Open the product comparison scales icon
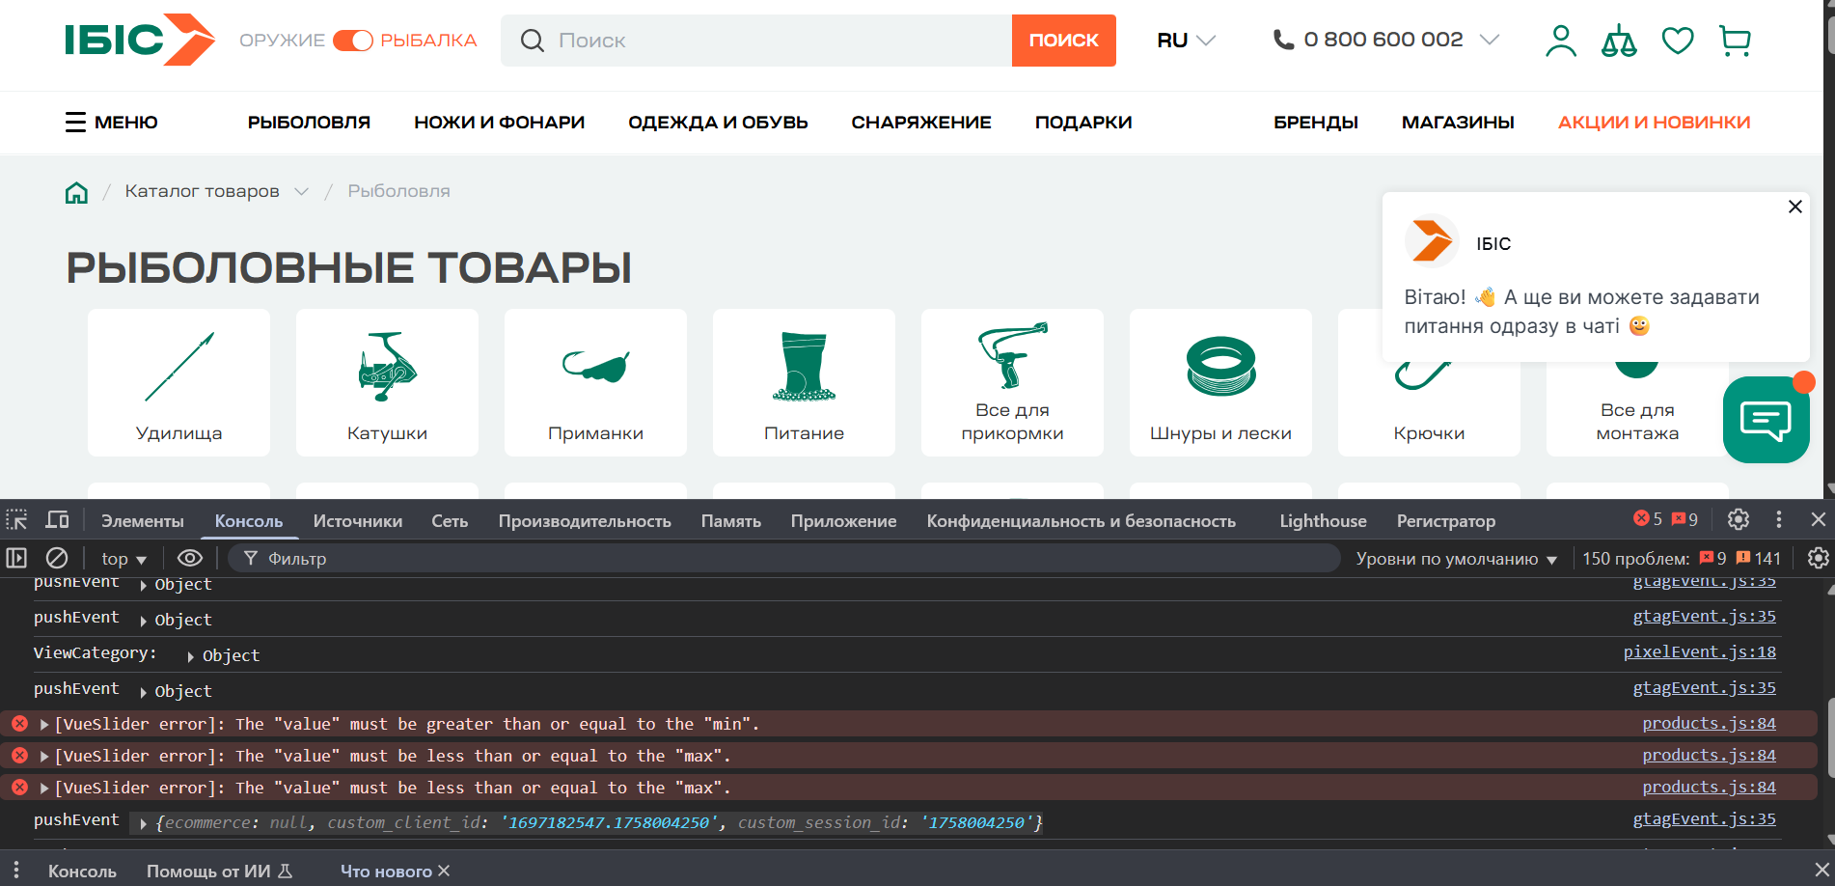Image resolution: width=1835 pixels, height=886 pixels. click(x=1618, y=41)
